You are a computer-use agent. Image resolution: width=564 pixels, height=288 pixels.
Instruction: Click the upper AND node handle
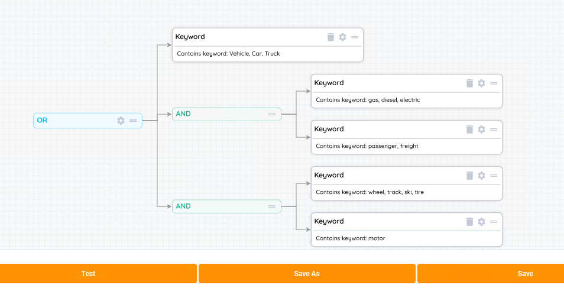pyautogui.click(x=272, y=114)
